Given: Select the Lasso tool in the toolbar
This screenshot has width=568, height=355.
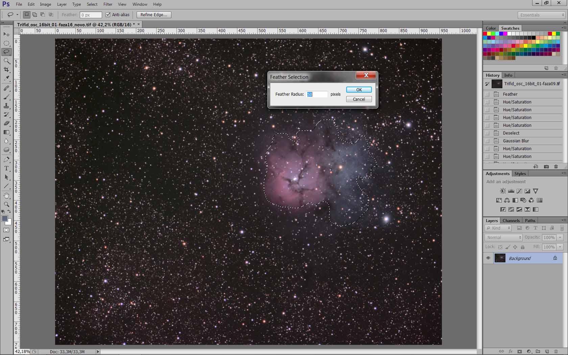Looking at the screenshot, I should pyautogui.click(x=6, y=52).
